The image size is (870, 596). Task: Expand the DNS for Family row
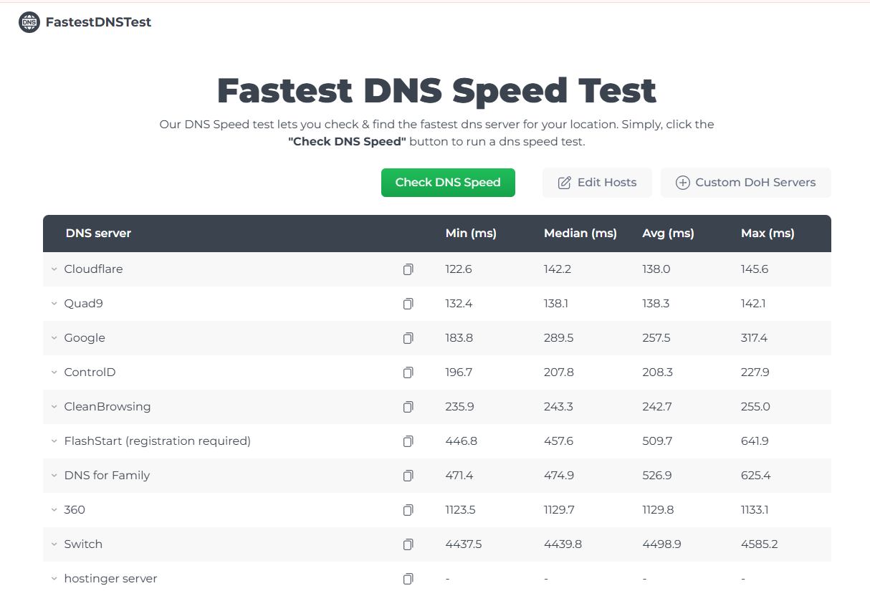pos(54,476)
